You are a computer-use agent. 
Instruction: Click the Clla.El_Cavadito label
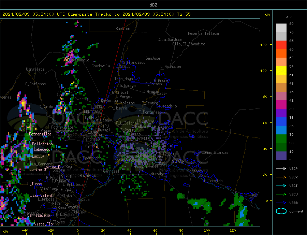click(189, 44)
